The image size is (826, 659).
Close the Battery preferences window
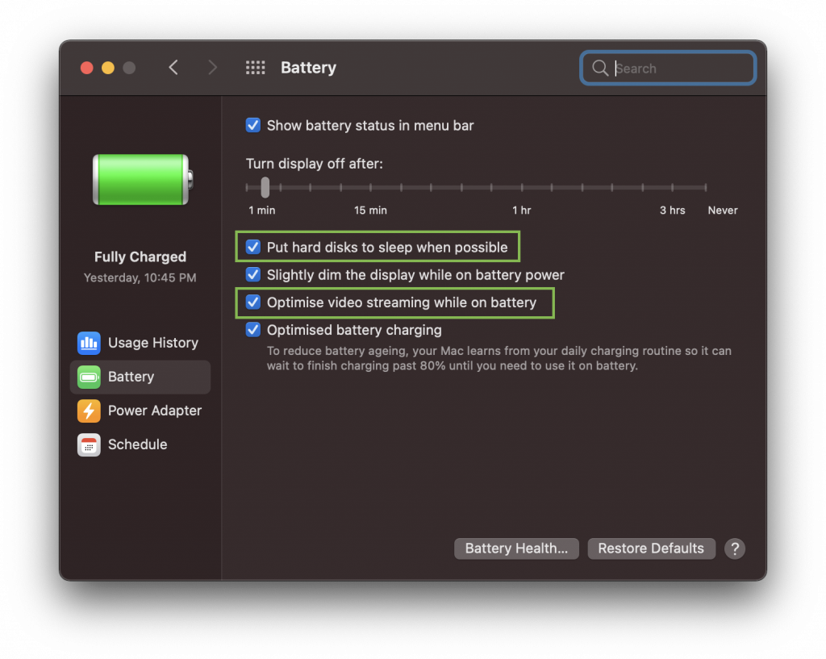click(87, 68)
